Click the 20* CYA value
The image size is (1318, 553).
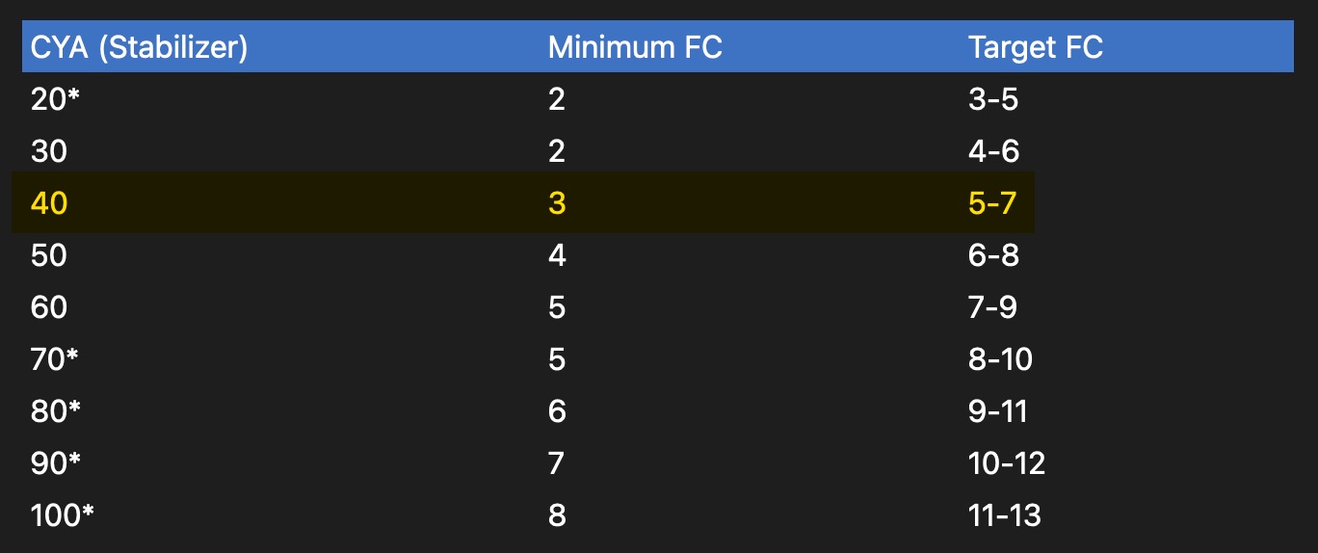coord(55,99)
